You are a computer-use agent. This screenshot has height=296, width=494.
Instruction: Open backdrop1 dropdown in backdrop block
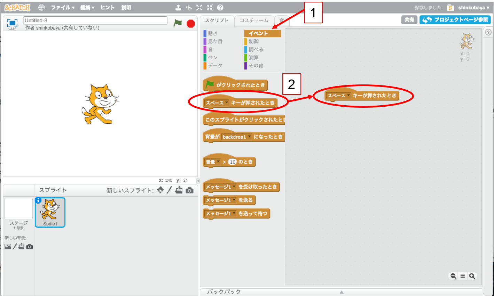249,137
